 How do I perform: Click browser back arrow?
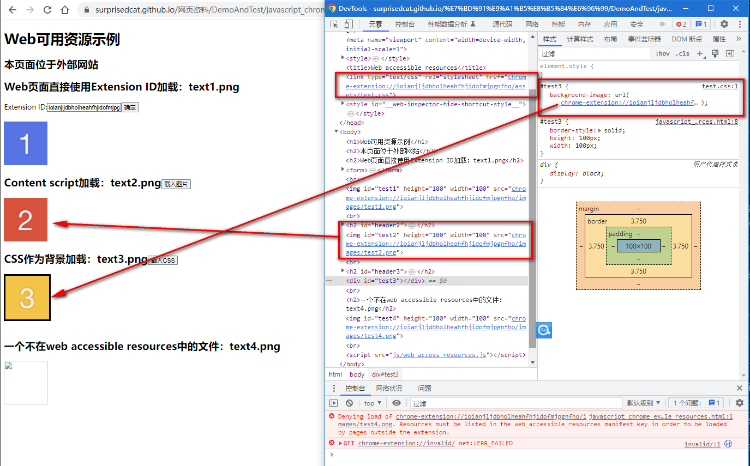(x=13, y=10)
